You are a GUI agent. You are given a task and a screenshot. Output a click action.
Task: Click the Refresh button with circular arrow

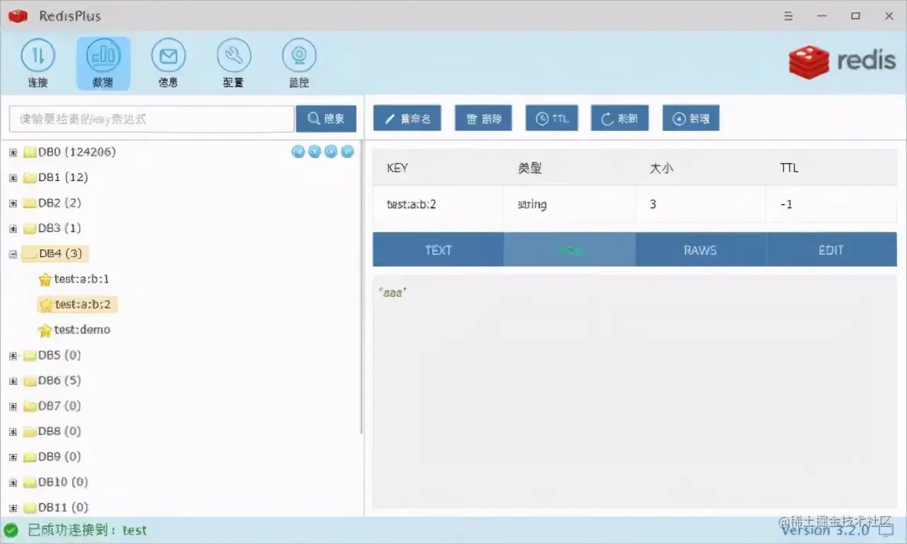tap(620, 118)
